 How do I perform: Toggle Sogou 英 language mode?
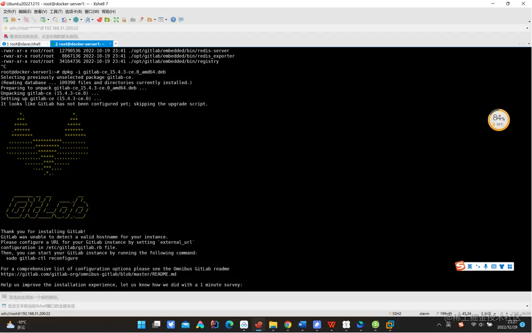470,267
